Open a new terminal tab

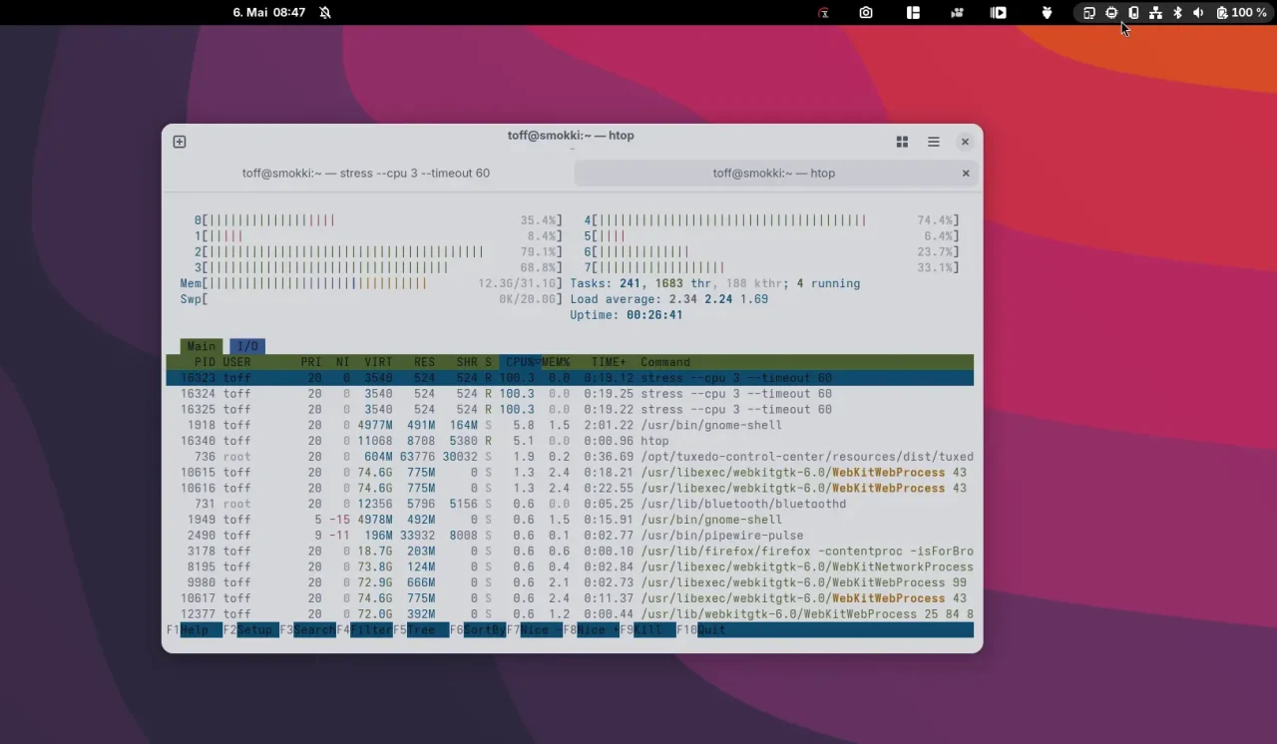coord(180,142)
